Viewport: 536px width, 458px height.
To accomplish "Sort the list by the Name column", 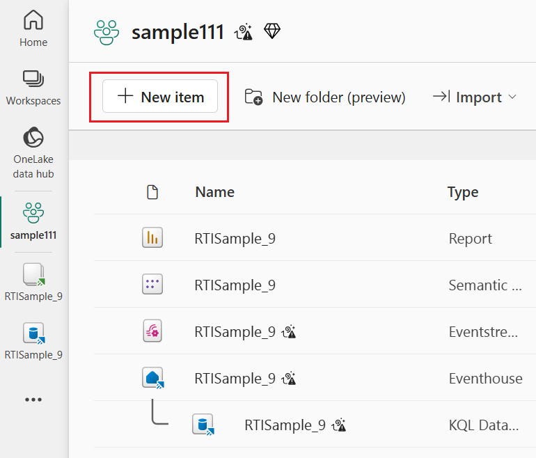I will (x=214, y=192).
